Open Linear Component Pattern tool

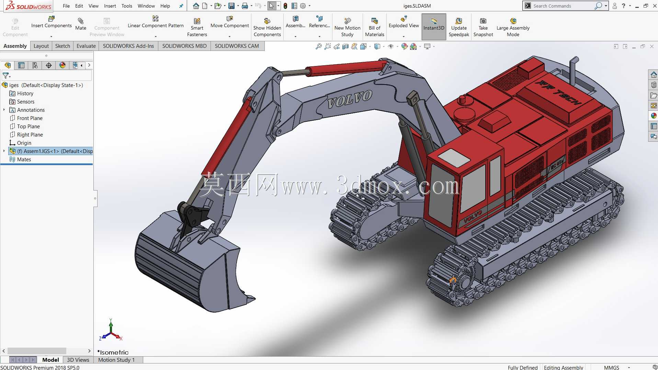[x=156, y=22]
